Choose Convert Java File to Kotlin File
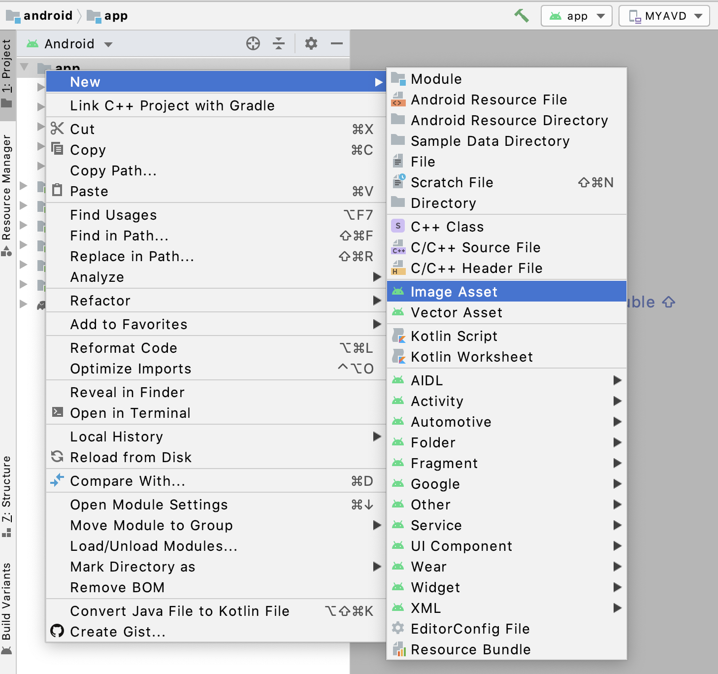The width and height of the screenshot is (718, 674). [216, 611]
